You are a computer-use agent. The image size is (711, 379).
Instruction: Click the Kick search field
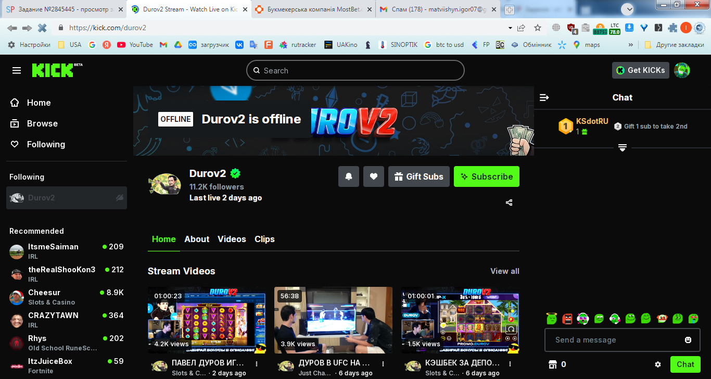[x=355, y=70]
